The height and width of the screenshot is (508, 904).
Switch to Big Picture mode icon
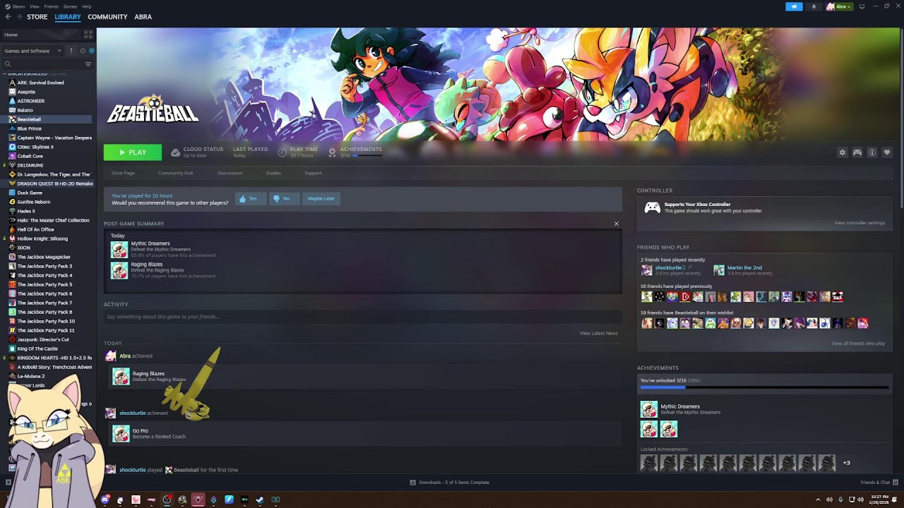[x=862, y=6]
